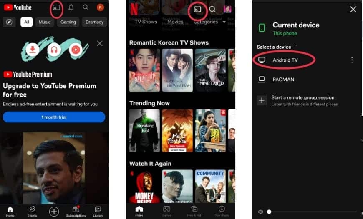Image resolution: width=363 pixels, height=219 pixels.
Task: Open YouTube Shorts tab
Action: [x=32, y=212]
